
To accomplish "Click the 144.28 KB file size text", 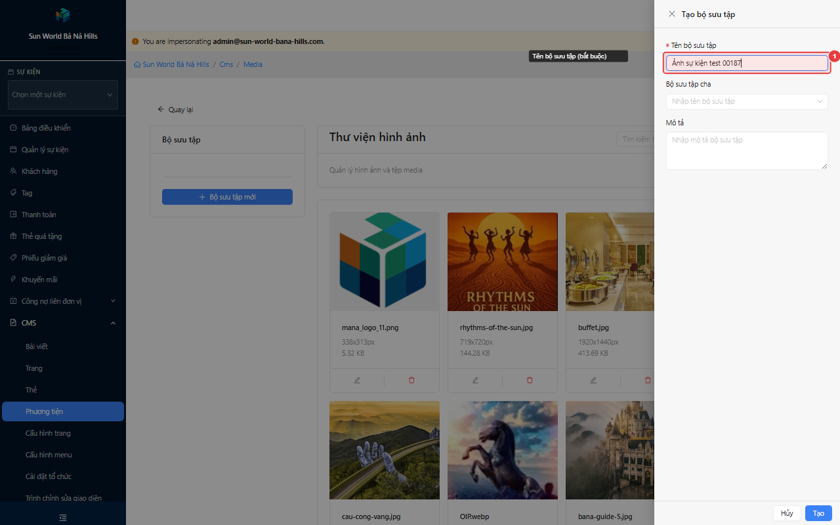I will pos(474,353).
